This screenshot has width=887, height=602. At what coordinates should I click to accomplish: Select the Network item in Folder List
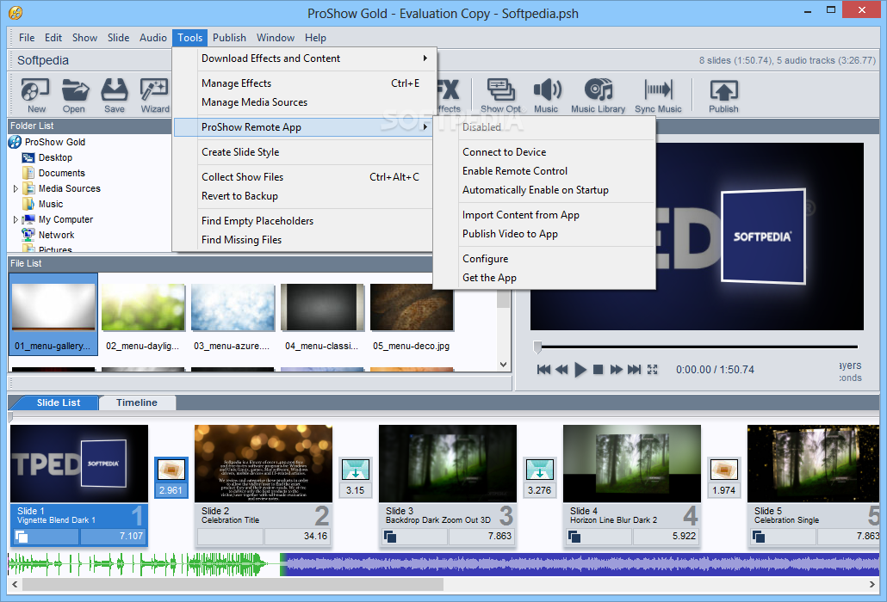[48, 235]
